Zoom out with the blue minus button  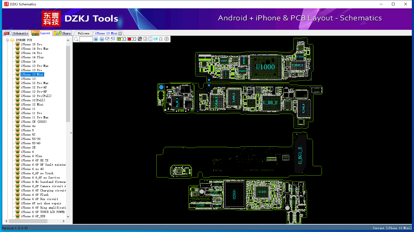[x=102, y=39]
